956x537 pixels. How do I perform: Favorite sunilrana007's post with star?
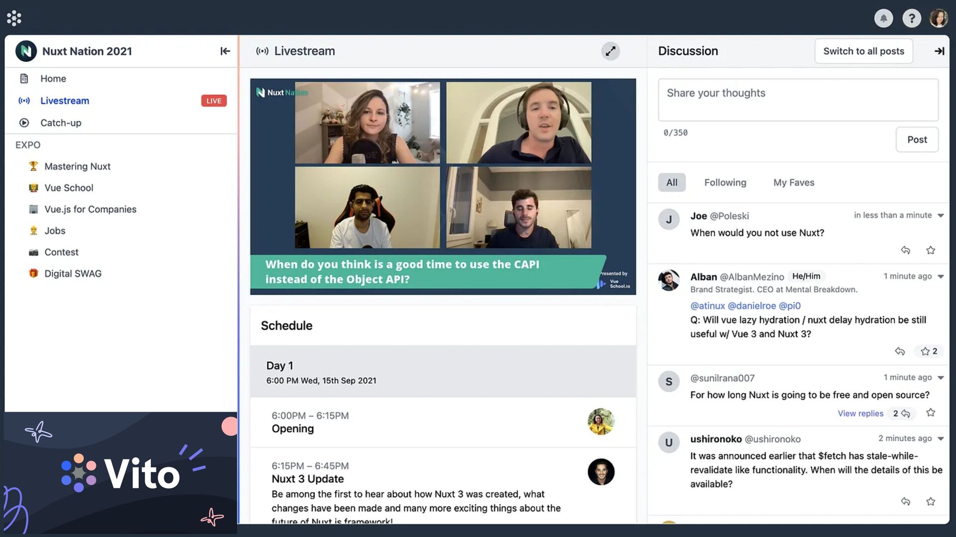931,413
